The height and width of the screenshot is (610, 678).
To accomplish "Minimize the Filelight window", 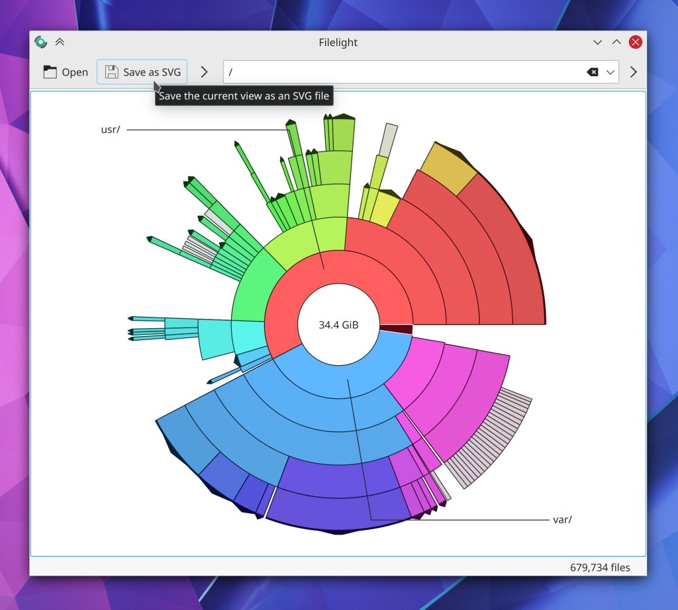I will click(x=598, y=42).
